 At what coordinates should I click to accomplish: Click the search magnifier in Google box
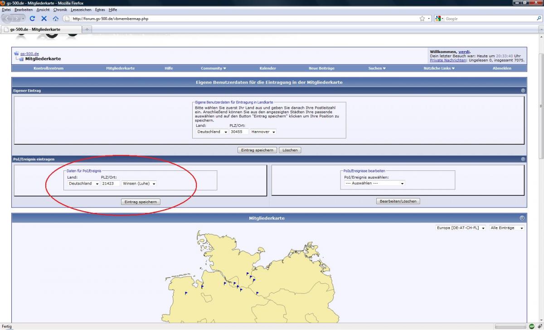pos(539,19)
